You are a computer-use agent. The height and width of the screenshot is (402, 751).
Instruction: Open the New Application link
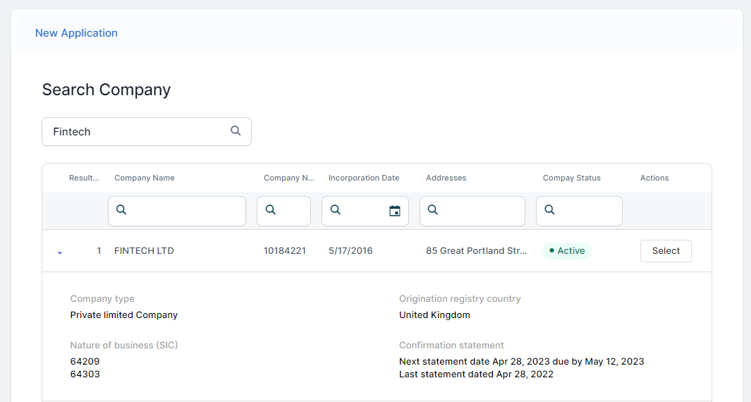click(x=76, y=33)
